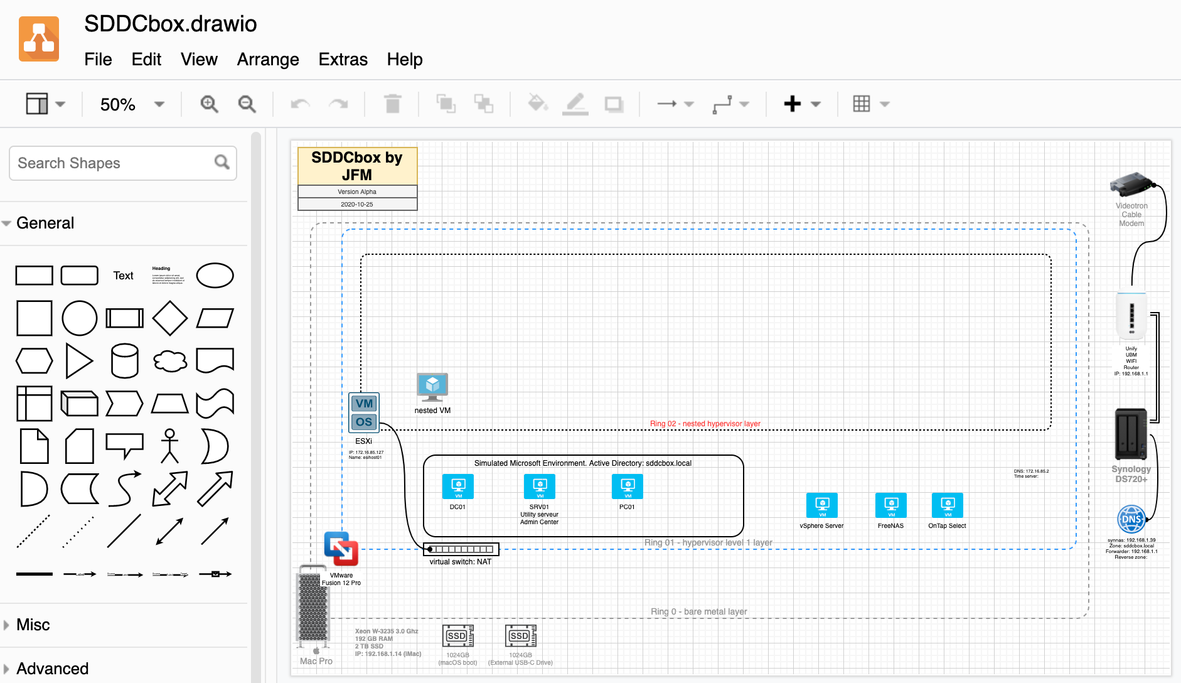Expand the Advanced shapes section
1181x683 pixels.
(46, 669)
